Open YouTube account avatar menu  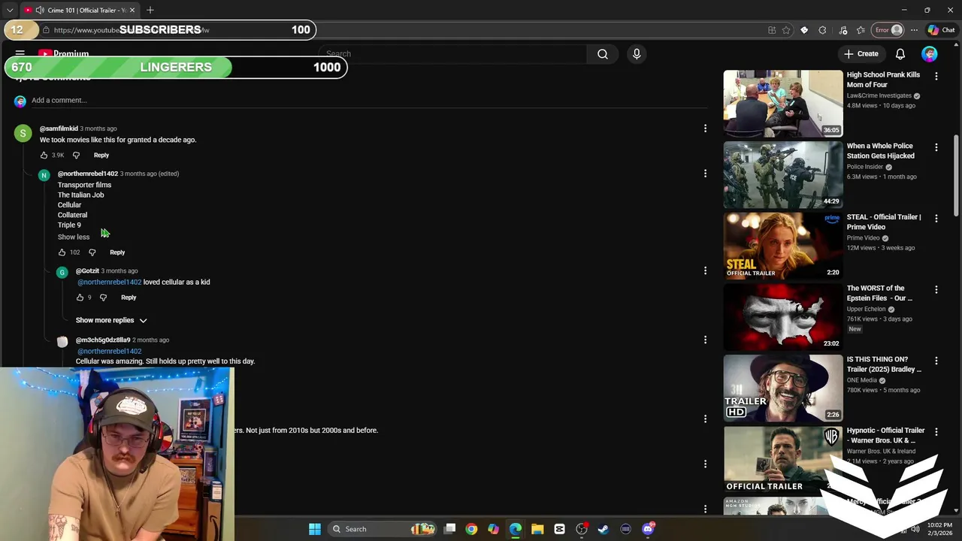tap(930, 54)
